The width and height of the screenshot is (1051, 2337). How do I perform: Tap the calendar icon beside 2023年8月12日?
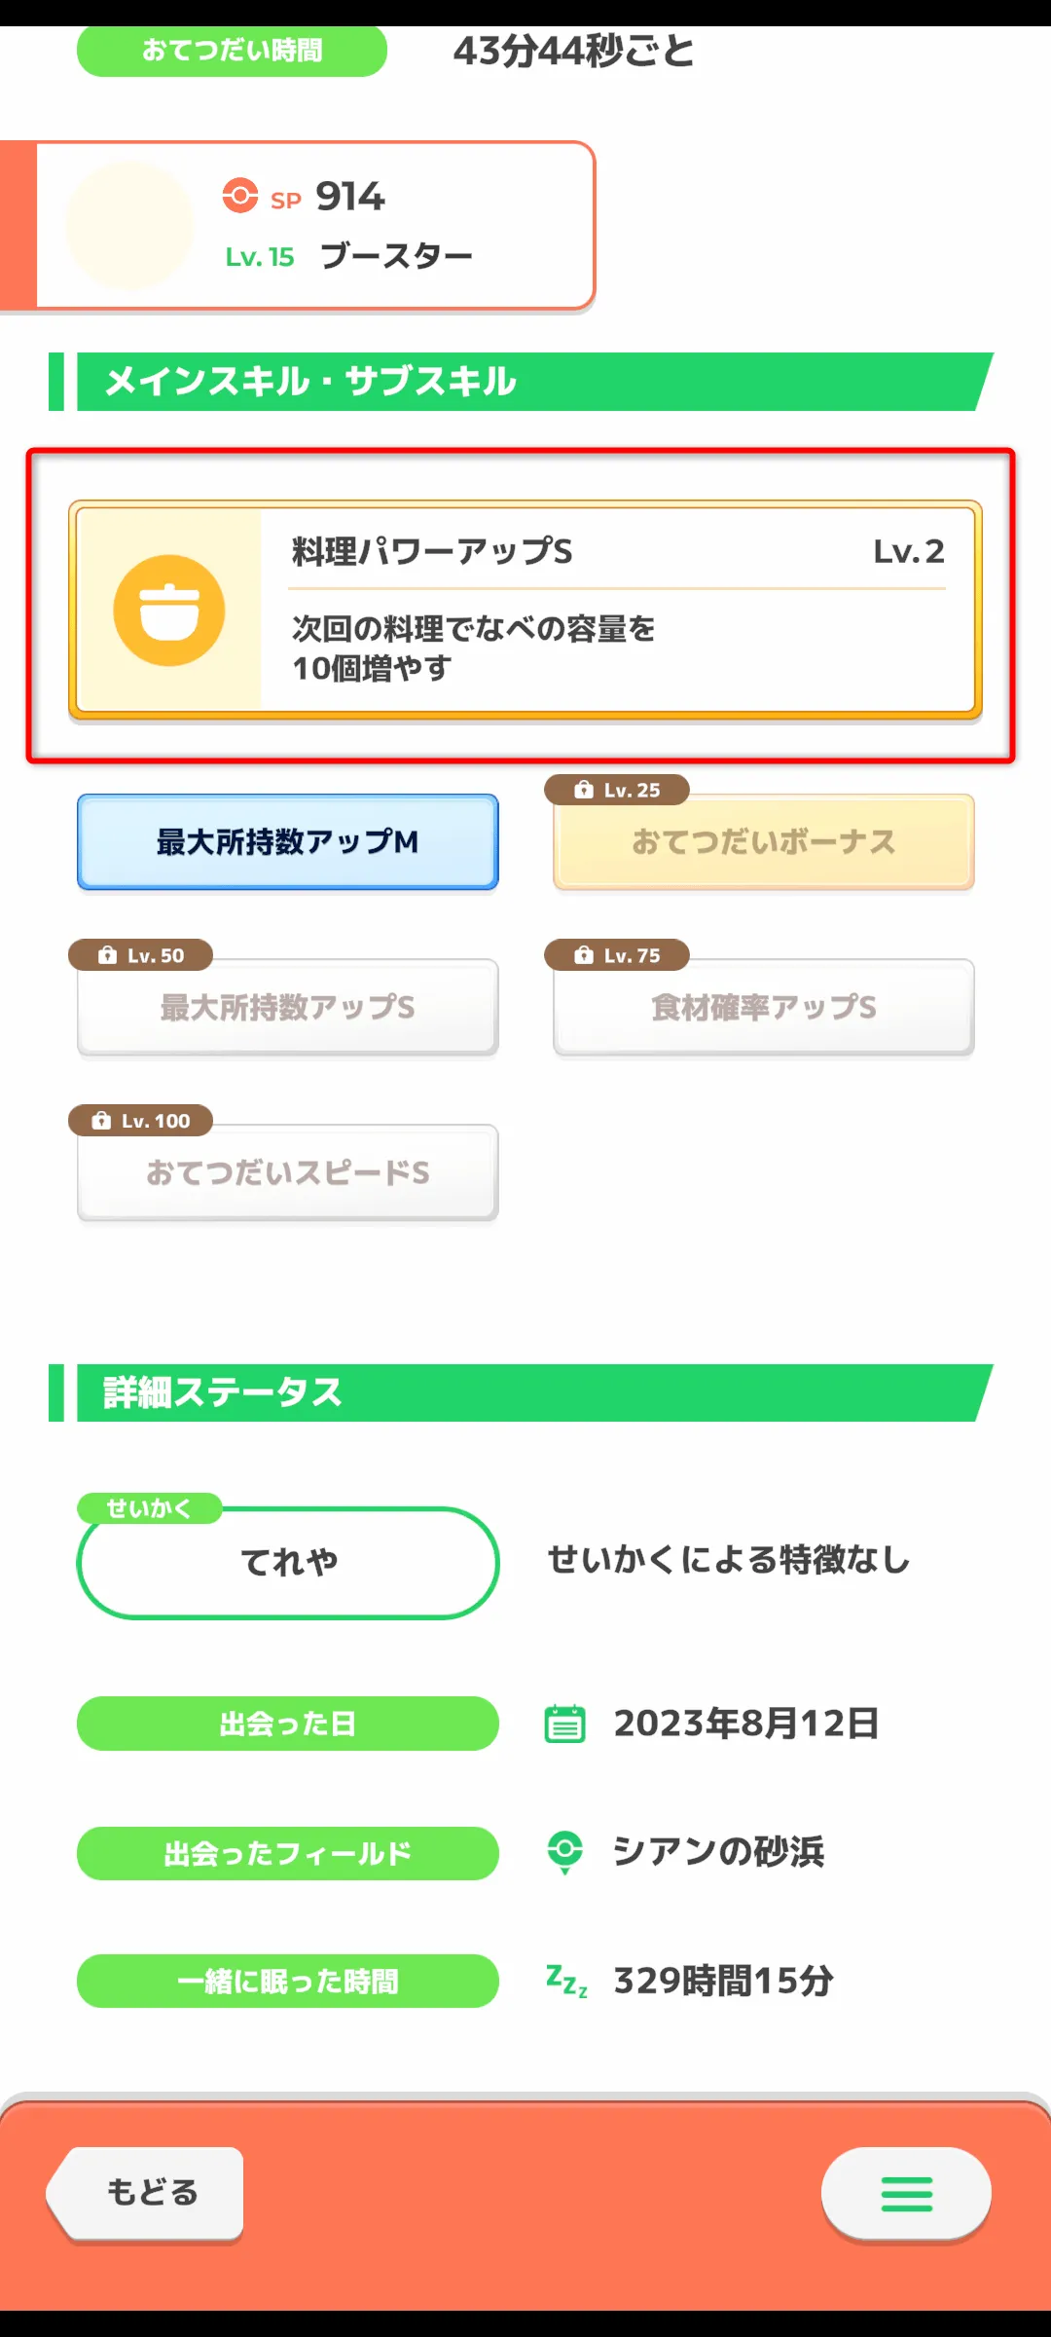pos(564,1724)
